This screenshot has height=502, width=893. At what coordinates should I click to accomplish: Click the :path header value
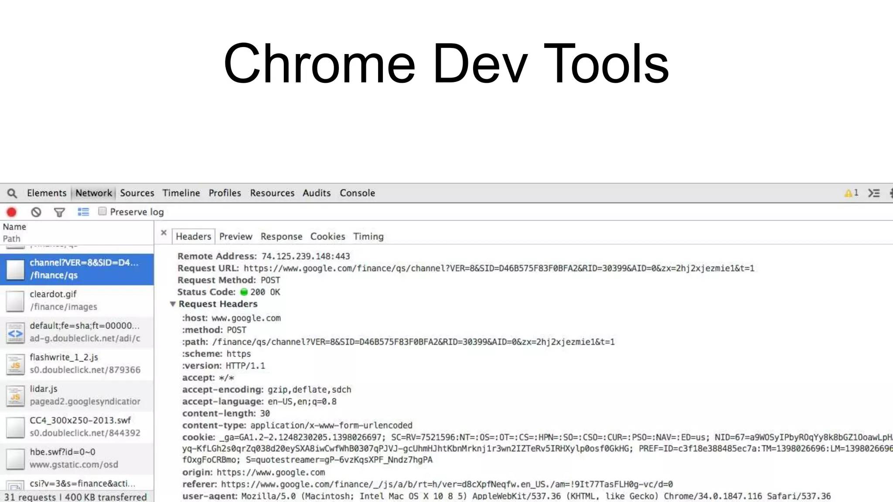[x=413, y=342]
